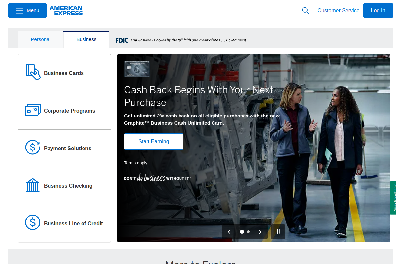Click the American Express logo
Image resolution: width=396 pixels, height=264 pixels.
click(x=66, y=11)
